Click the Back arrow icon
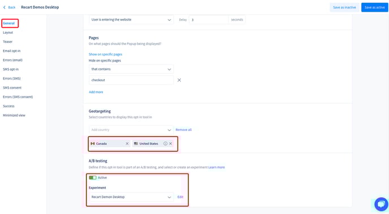 (4, 7)
